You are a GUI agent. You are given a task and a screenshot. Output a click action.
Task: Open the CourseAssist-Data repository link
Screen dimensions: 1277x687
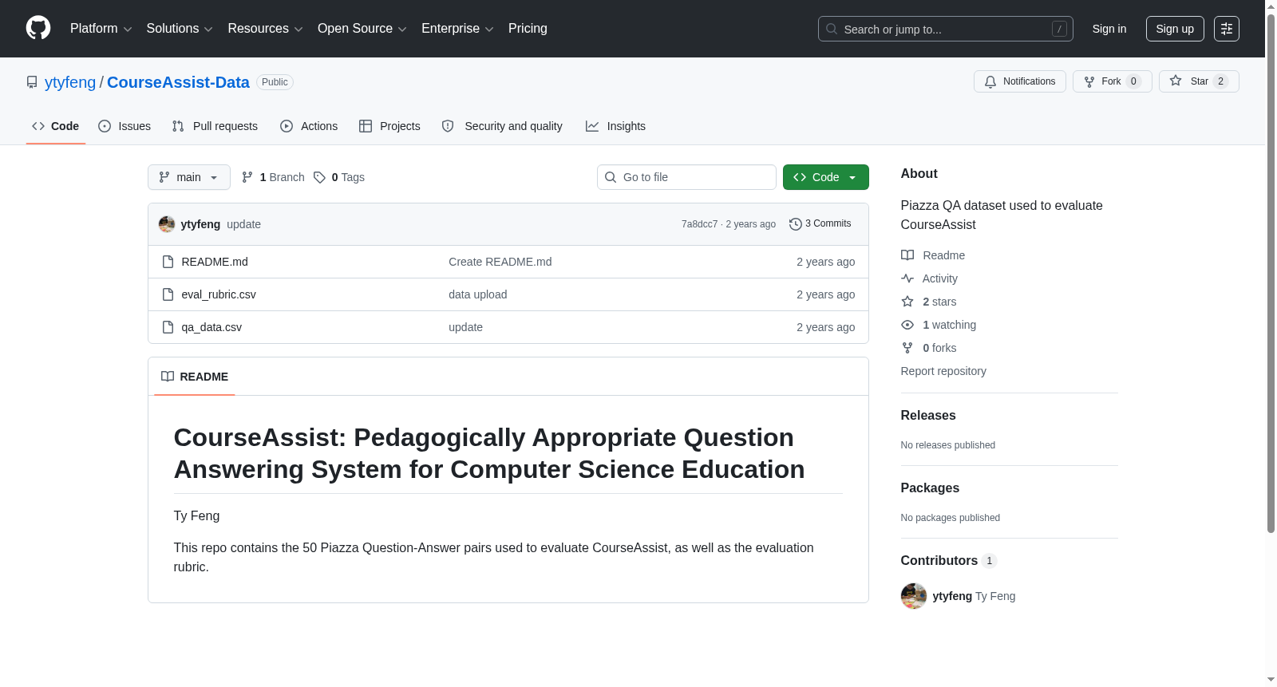click(178, 82)
